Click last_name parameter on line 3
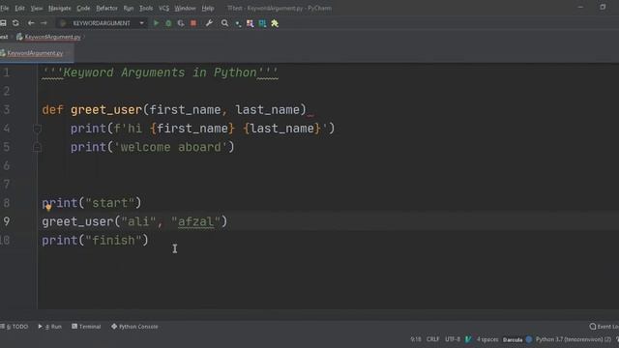 click(268, 109)
